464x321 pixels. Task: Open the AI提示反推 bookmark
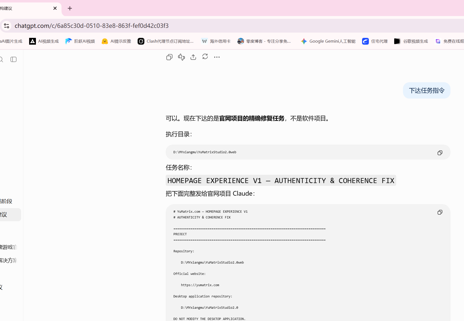point(116,41)
